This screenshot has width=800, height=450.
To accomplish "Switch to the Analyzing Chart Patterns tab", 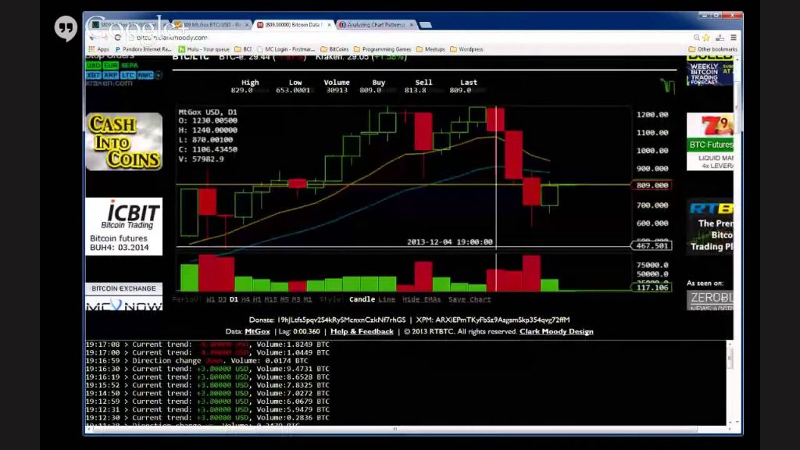I will coord(376,24).
